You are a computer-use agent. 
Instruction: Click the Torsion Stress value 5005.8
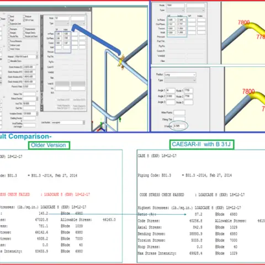197,240
